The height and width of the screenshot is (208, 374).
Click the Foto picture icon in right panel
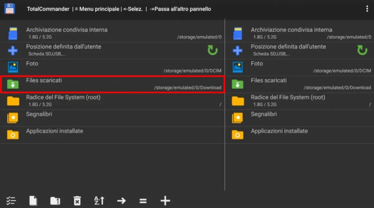click(x=237, y=67)
